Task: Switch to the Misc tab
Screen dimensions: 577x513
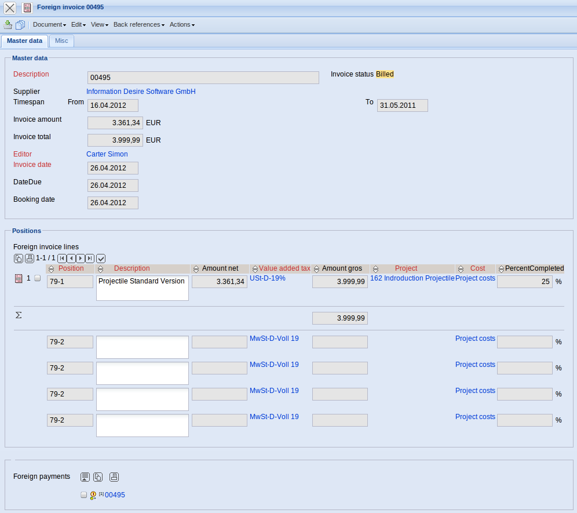Action: 61,41
